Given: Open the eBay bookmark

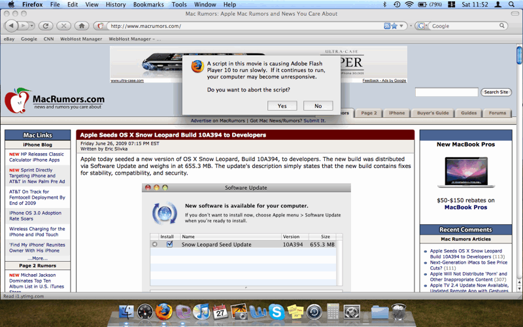Looking at the screenshot, I should 9,39.
